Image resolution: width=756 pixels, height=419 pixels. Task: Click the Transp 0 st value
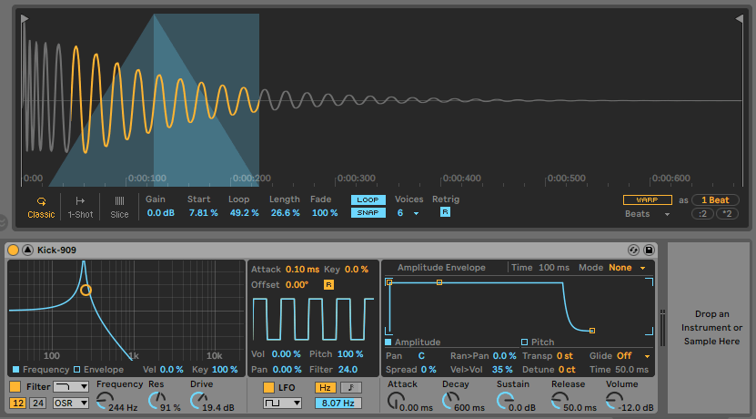pyautogui.click(x=565, y=356)
